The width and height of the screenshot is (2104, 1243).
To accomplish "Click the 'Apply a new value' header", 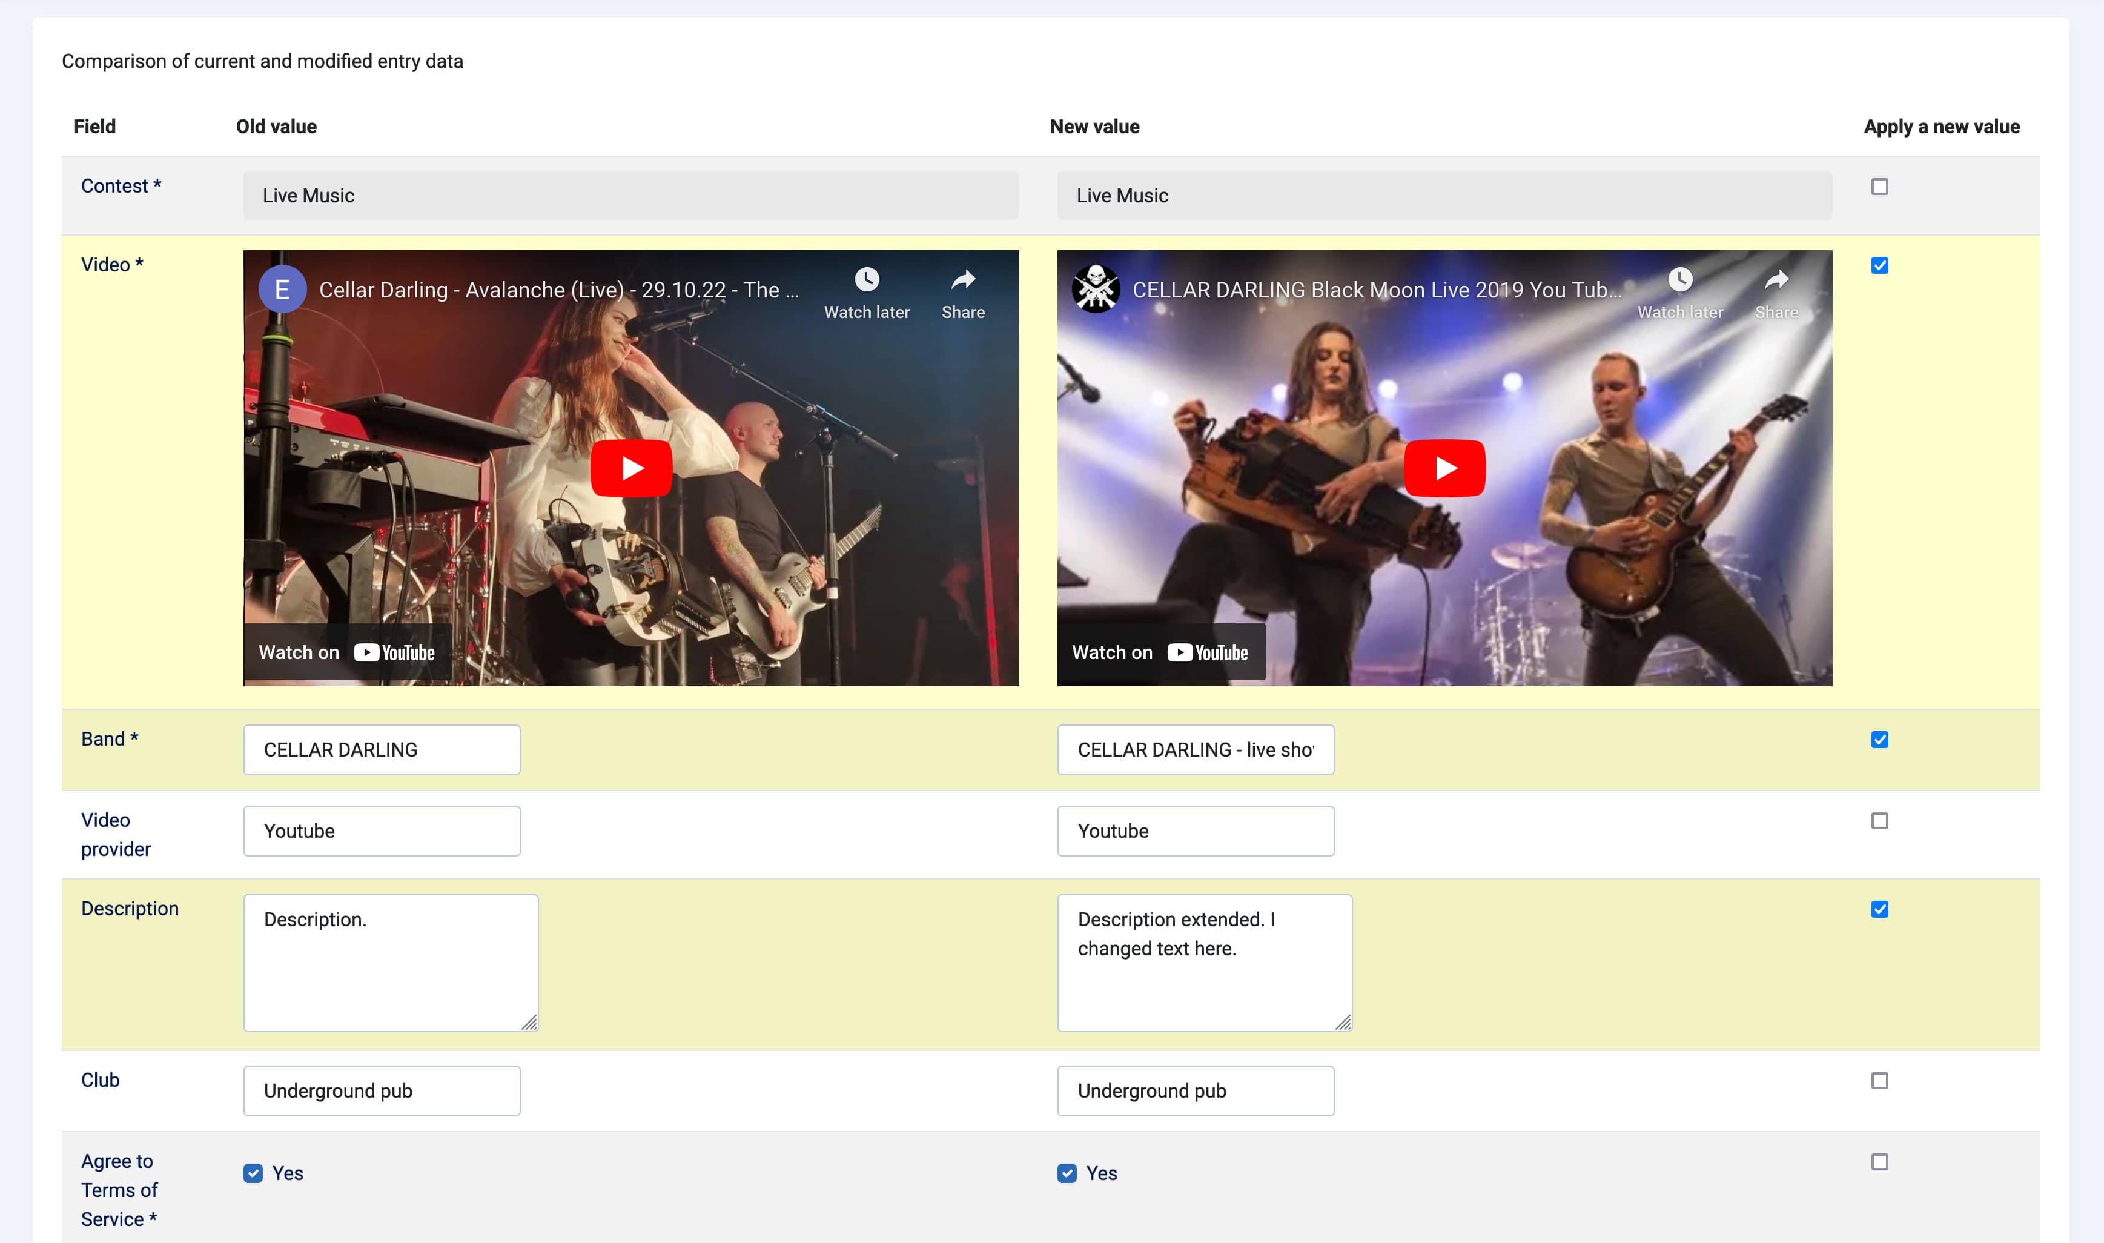I will click(1942, 127).
